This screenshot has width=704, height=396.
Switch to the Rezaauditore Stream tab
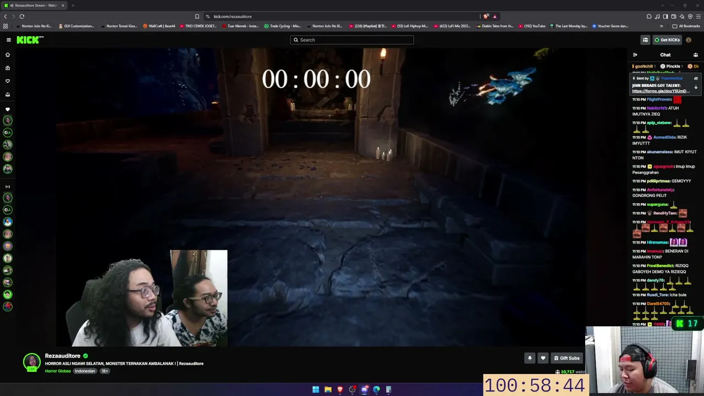coord(33,5)
